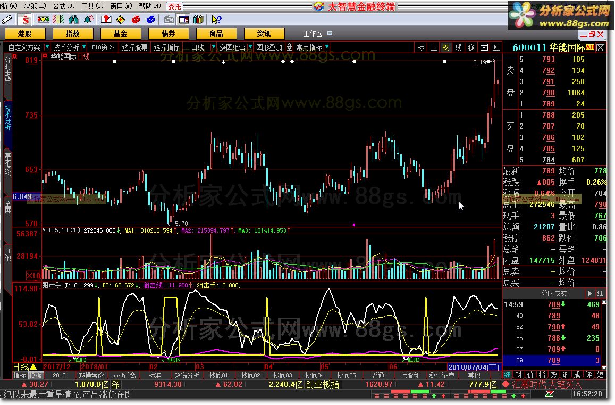Select the 基本资料 vertical side tab
This screenshot has height=405, width=615.
tap(7, 165)
